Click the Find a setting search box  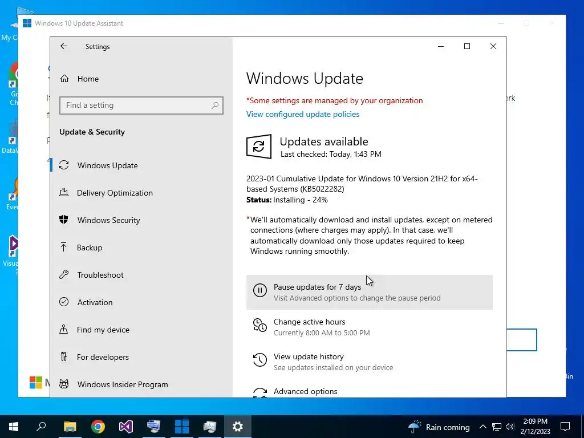tap(141, 106)
